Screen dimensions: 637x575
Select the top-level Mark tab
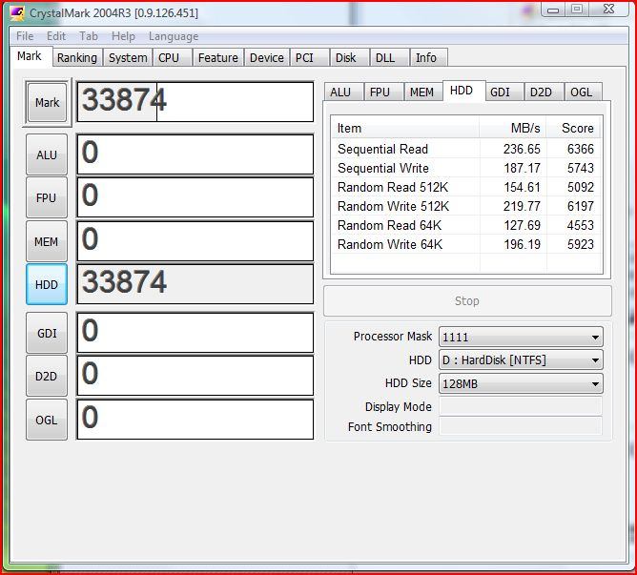click(30, 55)
